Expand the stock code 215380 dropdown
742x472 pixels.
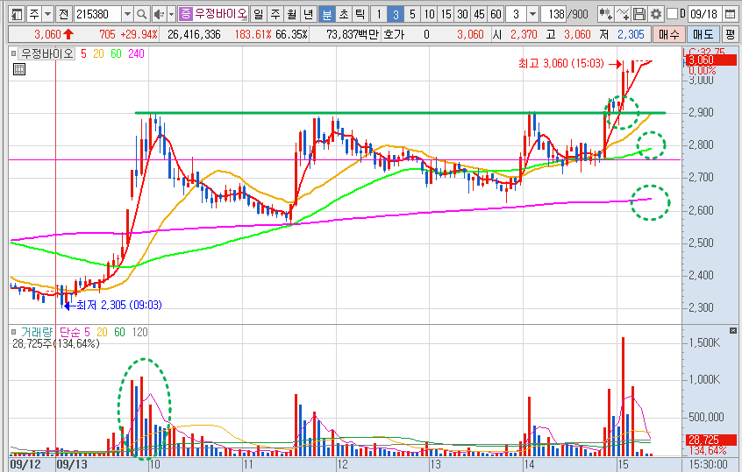tap(127, 15)
